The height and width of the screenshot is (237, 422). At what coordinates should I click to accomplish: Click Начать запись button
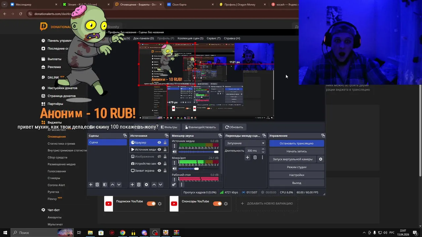296,151
